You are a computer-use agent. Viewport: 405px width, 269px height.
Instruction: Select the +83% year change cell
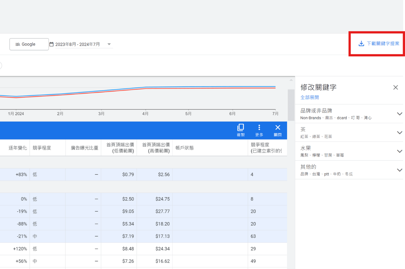click(21, 174)
